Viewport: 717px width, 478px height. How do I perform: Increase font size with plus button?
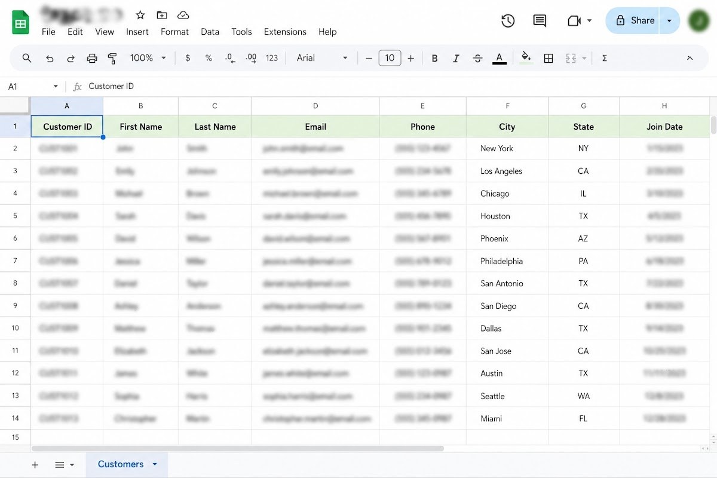(x=410, y=58)
